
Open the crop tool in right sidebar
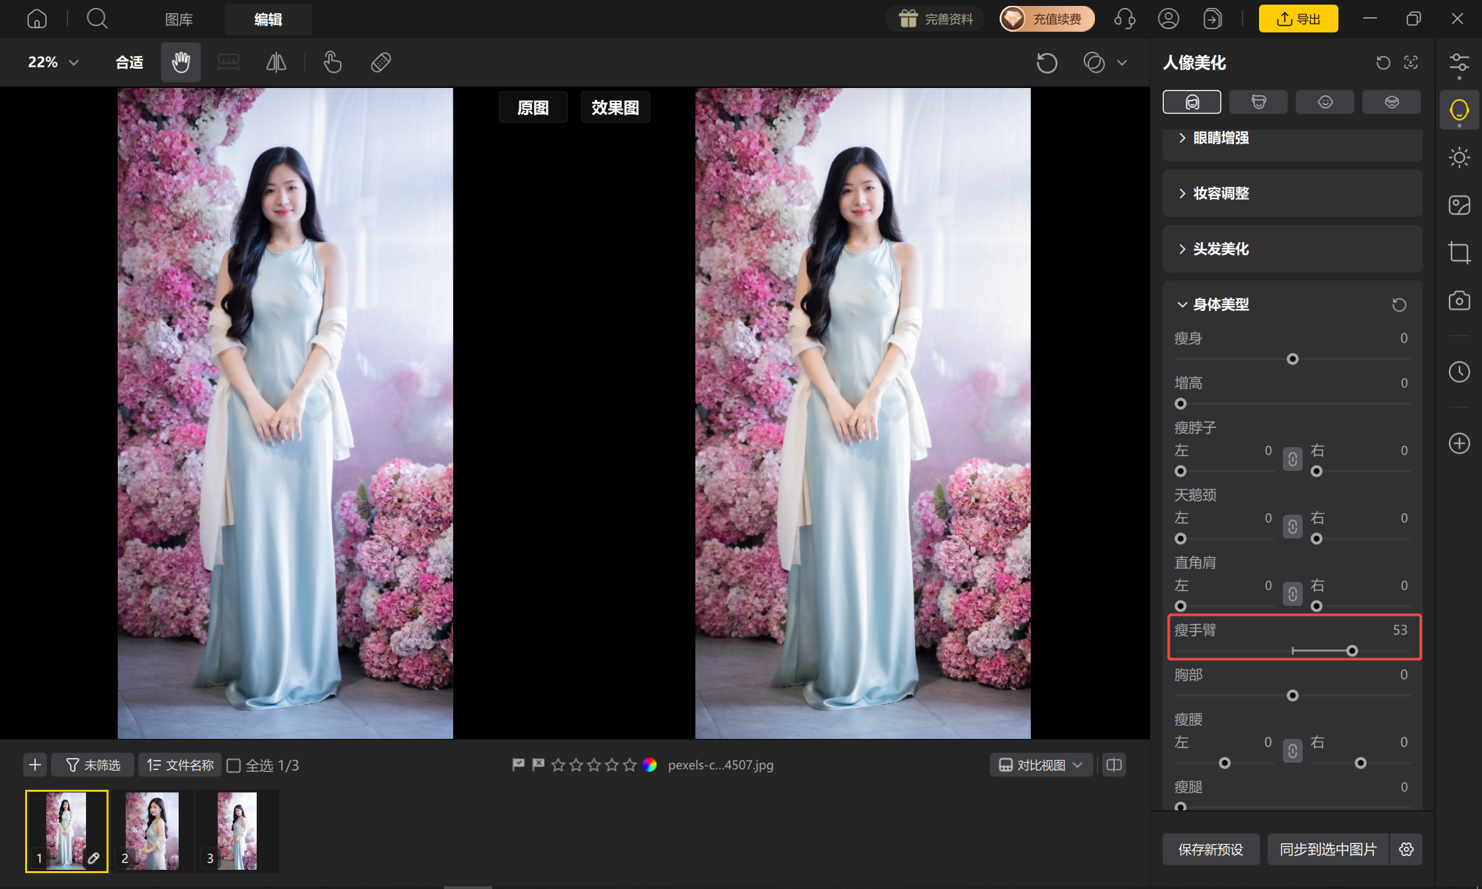(1459, 253)
